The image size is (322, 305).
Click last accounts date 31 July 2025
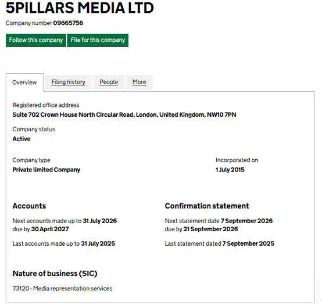point(98,243)
